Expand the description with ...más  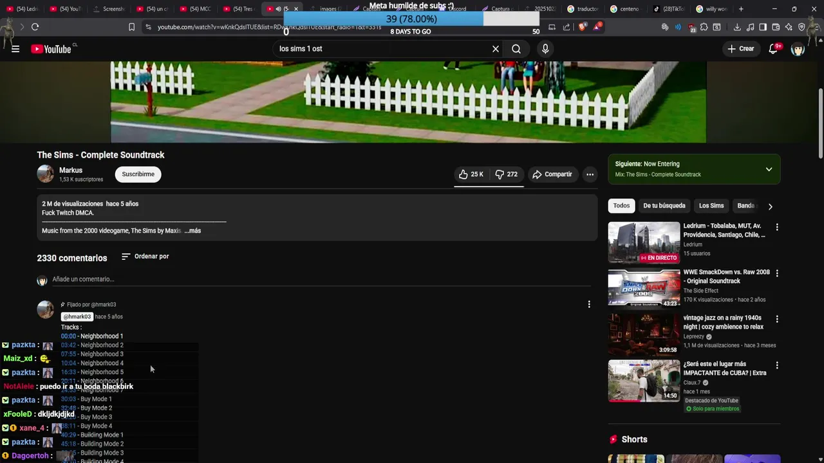click(192, 231)
